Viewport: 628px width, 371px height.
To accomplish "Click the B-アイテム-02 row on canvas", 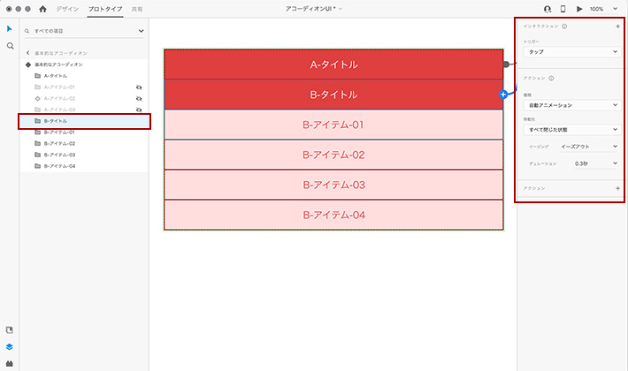I will (x=333, y=155).
